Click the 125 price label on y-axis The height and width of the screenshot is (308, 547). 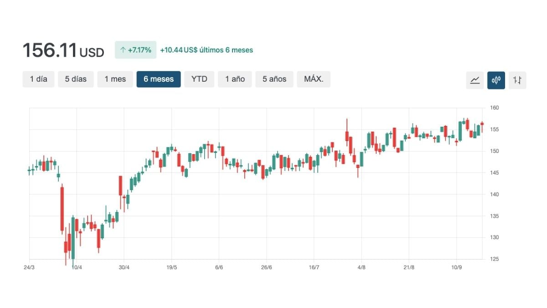495,259
